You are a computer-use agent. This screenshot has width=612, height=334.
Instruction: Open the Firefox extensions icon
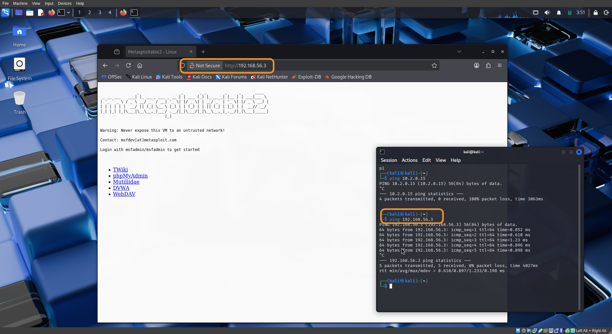488,65
